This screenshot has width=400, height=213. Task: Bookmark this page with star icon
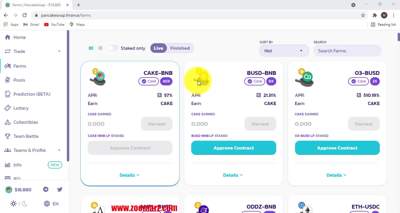click(363, 15)
